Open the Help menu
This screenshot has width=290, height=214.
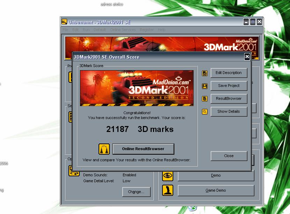pos(162,30)
